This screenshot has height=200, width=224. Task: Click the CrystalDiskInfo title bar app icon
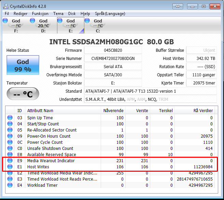(x=6, y=6)
